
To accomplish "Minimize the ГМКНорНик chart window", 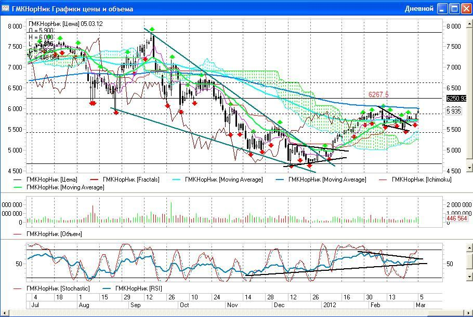I will (442, 9).
